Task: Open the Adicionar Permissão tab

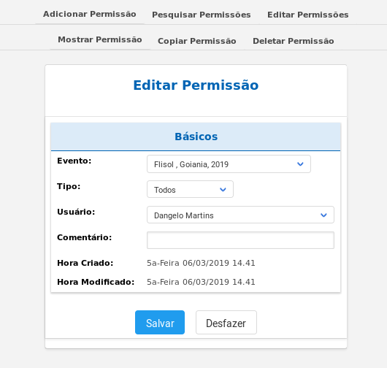Action: coord(90,15)
